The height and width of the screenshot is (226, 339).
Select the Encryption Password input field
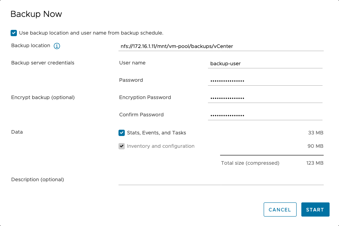pyautogui.click(x=265, y=98)
